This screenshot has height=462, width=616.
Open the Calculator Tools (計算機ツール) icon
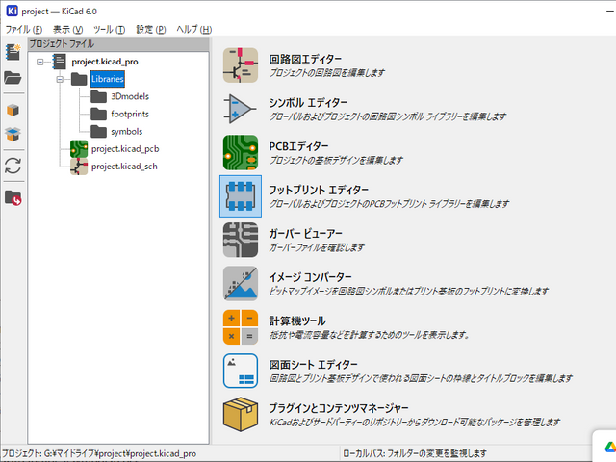point(241,327)
